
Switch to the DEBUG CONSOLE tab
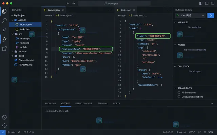[x=84, y=103]
